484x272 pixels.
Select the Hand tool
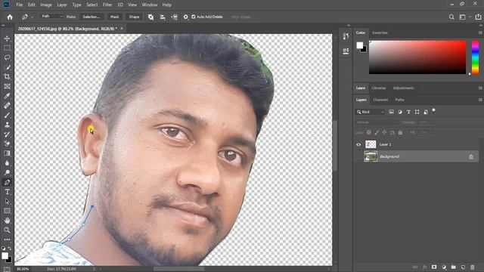click(x=7, y=221)
